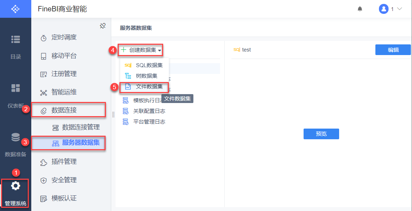Image resolution: width=412 pixels, height=211 pixels.
Task: Click the 管理系统 gear icon
Action: pos(16,186)
